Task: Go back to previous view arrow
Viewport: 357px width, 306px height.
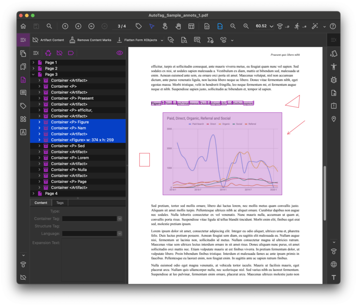Action: pos(91,26)
